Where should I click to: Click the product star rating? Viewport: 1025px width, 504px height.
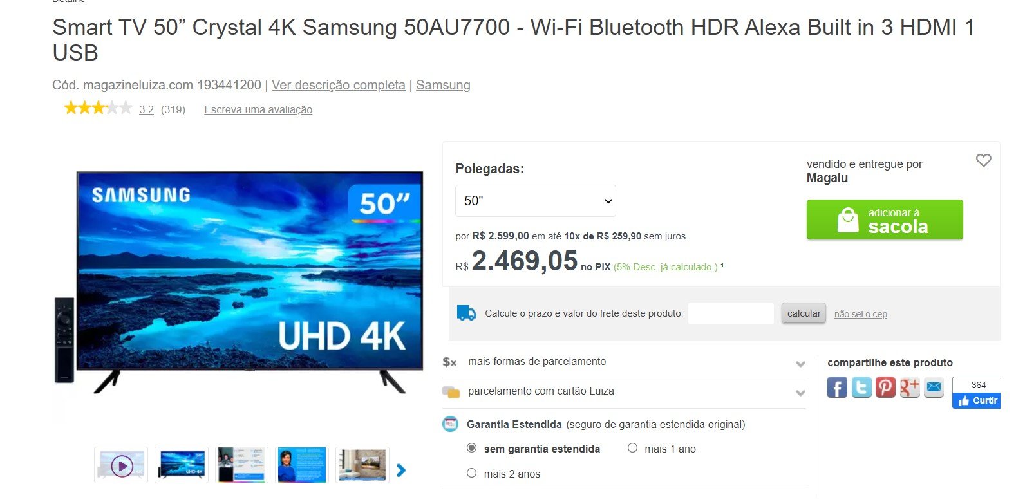[97, 109]
